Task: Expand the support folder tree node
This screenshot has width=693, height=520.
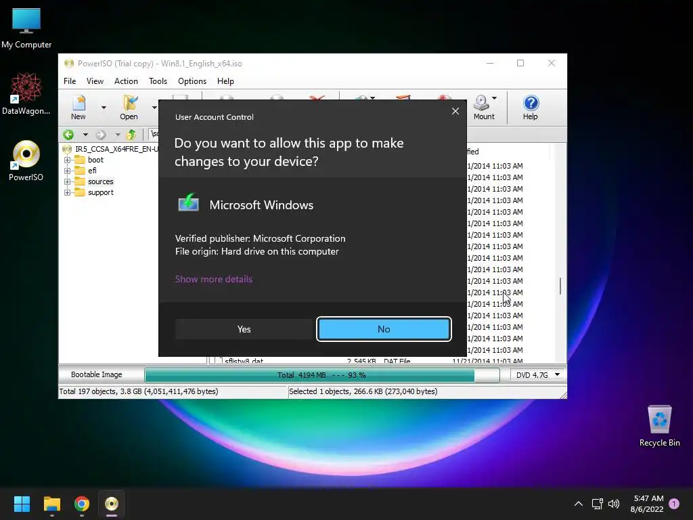Action: coord(67,192)
